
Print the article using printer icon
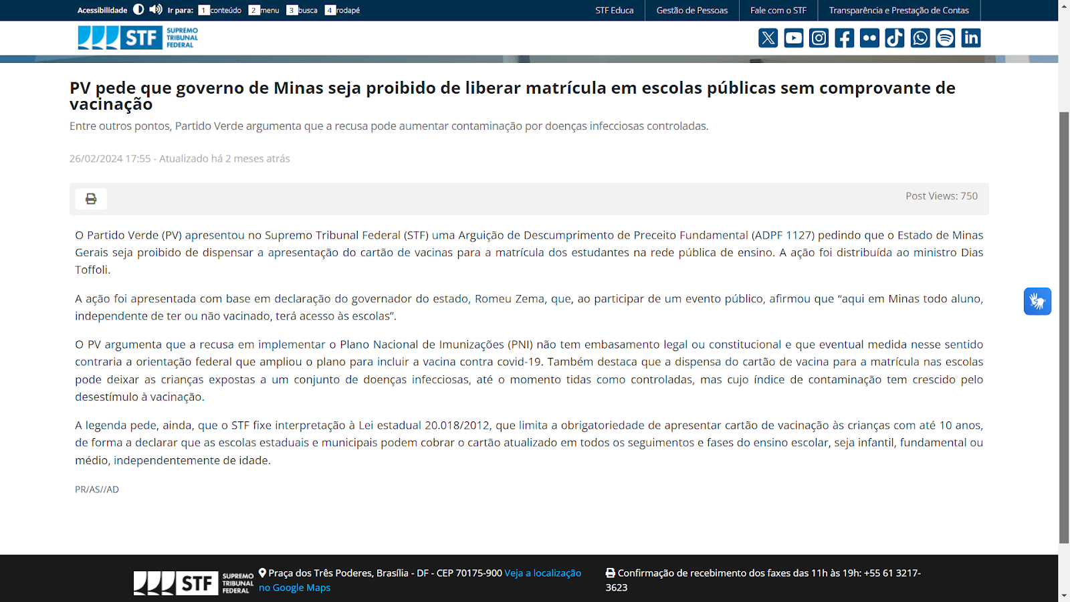91,199
